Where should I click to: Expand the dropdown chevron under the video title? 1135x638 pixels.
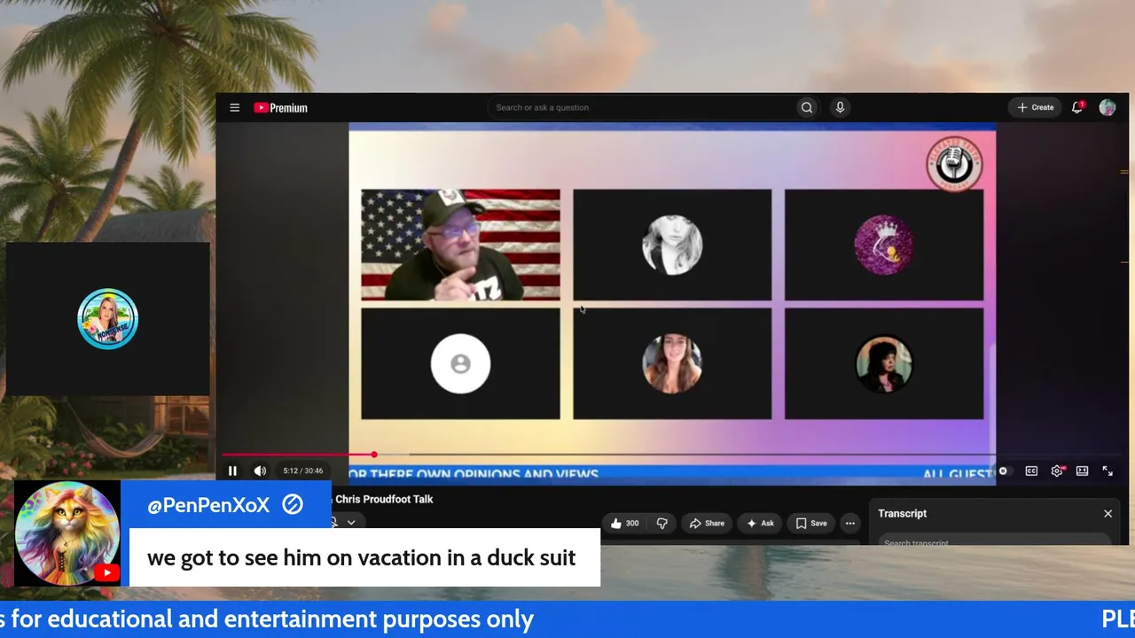[x=351, y=523]
